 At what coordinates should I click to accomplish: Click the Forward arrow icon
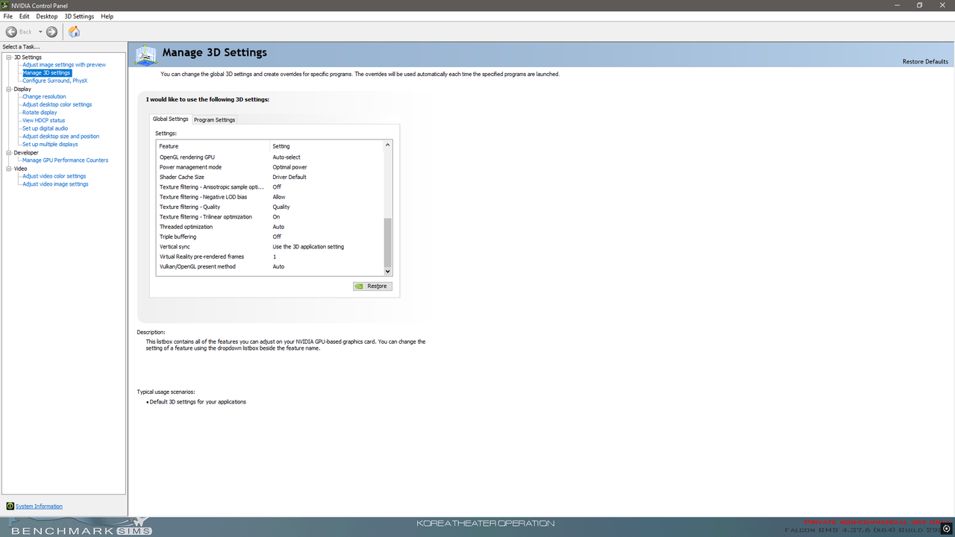51,31
